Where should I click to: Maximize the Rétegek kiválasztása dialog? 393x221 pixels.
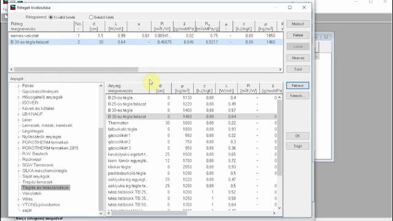click(290, 7)
